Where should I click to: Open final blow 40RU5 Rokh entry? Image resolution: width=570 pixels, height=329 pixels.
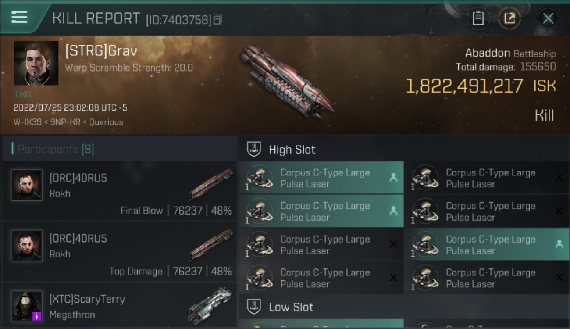point(119,191)
